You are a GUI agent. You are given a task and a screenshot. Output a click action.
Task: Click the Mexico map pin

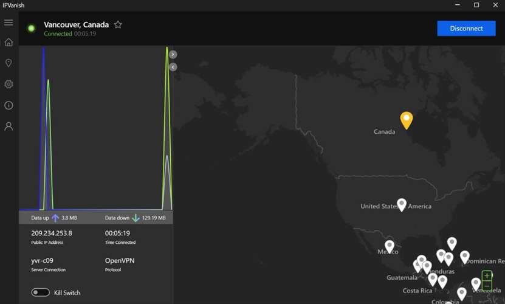click(x=390, y=246)
